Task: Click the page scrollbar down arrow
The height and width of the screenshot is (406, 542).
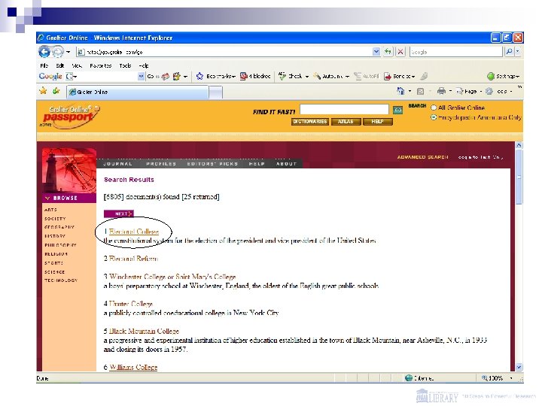Action: [x=519, y=367]
